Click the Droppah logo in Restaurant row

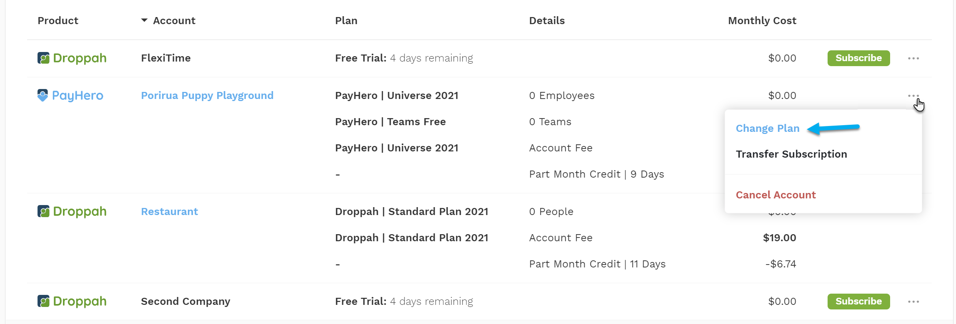(72, 212)
